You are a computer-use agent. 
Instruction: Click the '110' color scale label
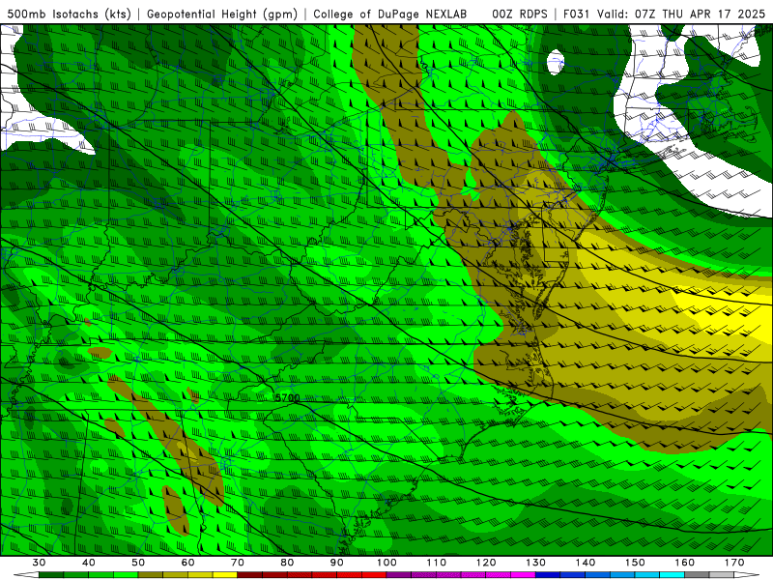(x=437, y=563)
